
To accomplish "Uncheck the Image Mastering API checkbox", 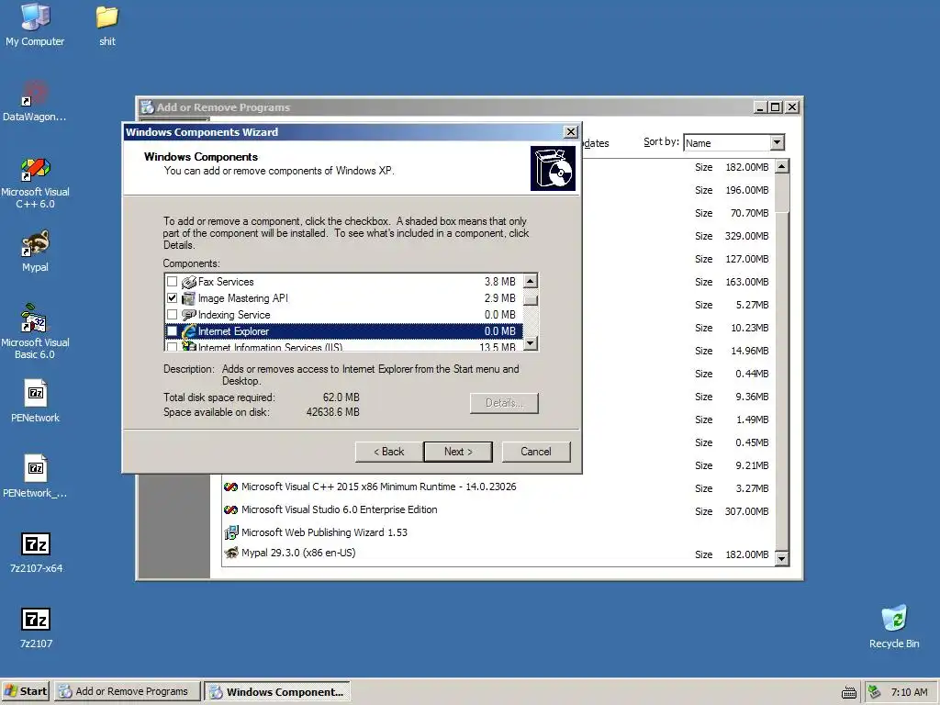I will tap(172, 298).
